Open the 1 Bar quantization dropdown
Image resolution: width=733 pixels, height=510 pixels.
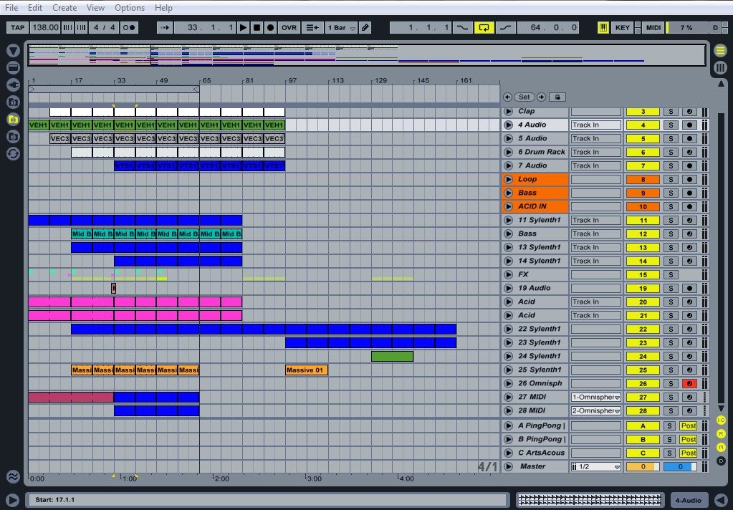tap(340, 27)
